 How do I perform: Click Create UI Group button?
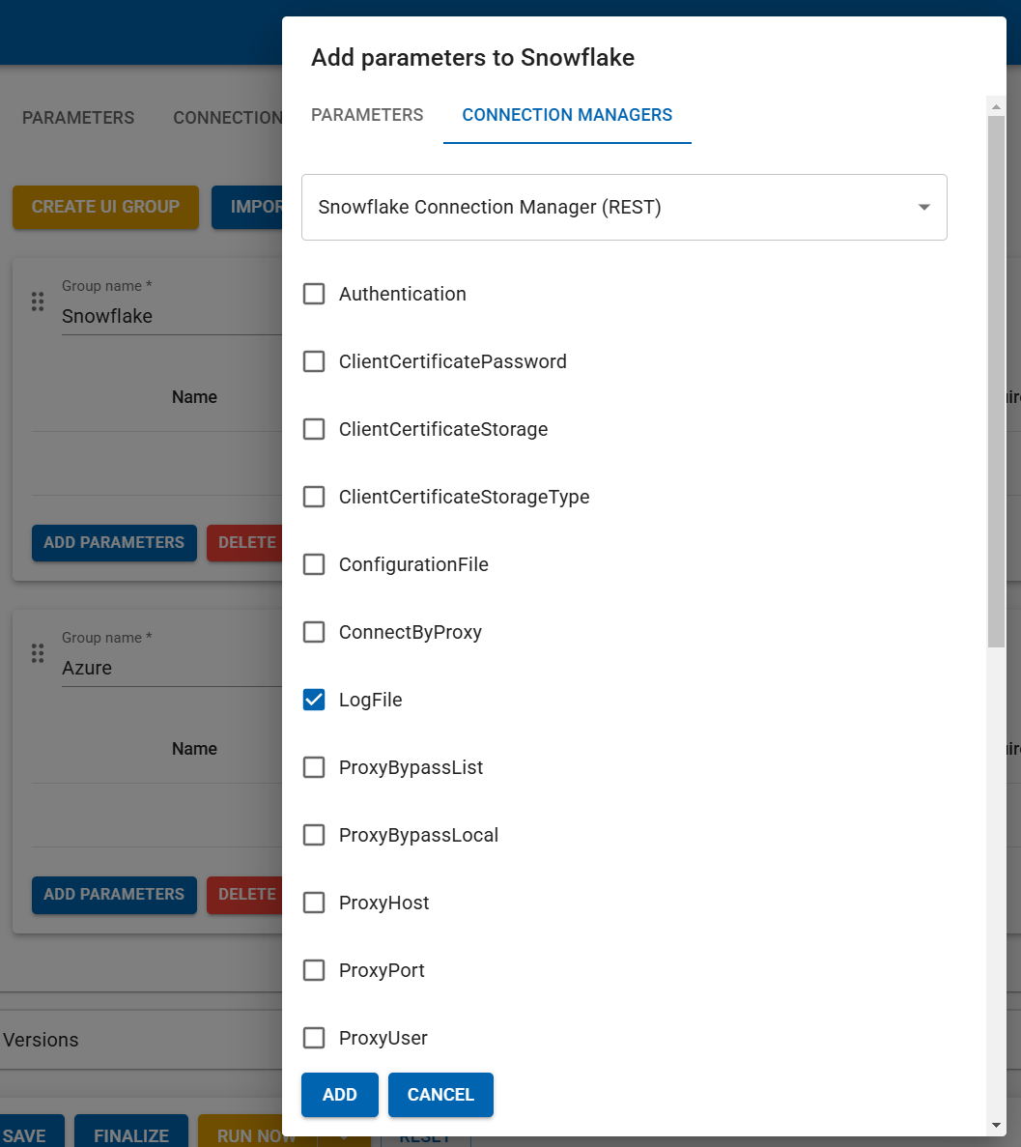tap(105, 207)
